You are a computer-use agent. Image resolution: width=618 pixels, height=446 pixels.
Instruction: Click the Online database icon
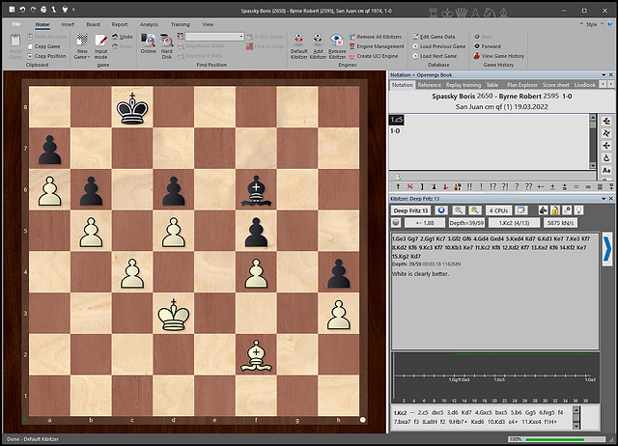147,42
